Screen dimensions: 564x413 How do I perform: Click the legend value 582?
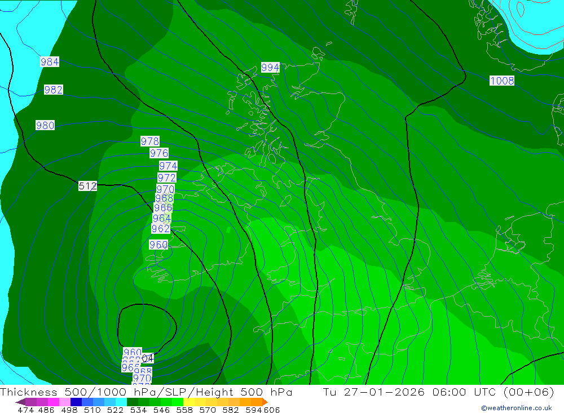click(x=230, y=410)
